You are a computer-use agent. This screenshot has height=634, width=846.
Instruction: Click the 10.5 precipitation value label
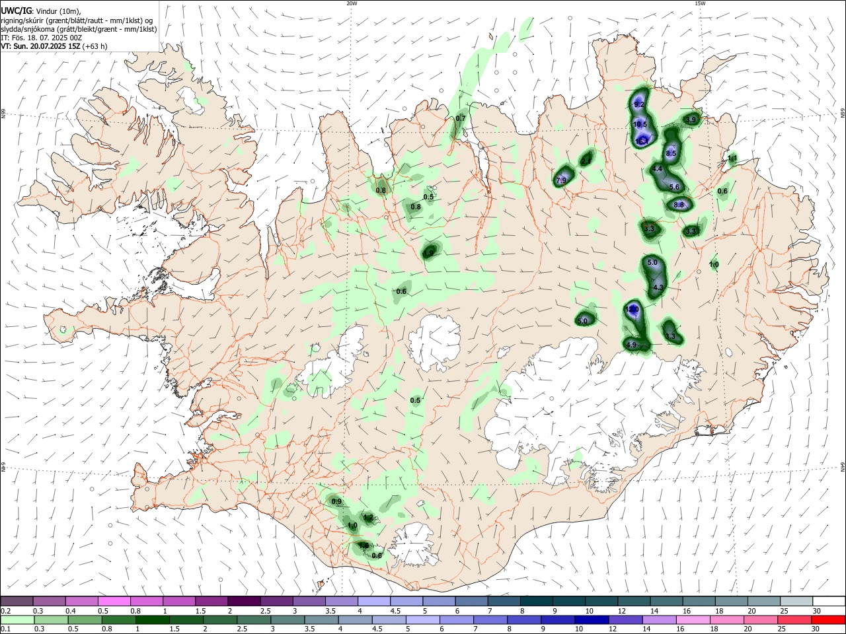[x=640, y=124]
